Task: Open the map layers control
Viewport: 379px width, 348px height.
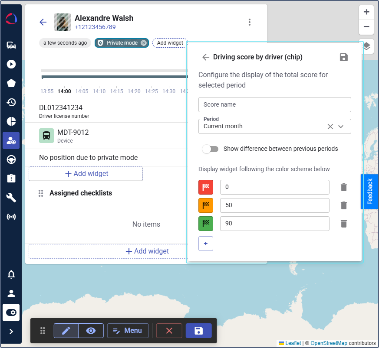Action: [367, 46]
